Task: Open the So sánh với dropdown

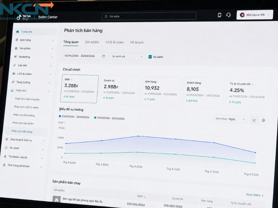Action: click(x=128, y=57)
